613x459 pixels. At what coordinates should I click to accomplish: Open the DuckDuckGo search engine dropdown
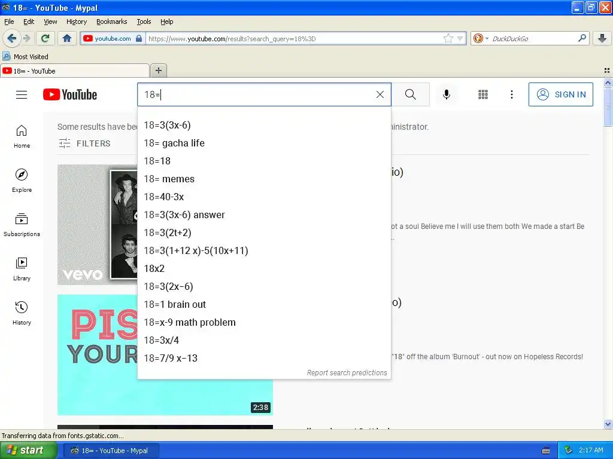[x=481, y=38]
